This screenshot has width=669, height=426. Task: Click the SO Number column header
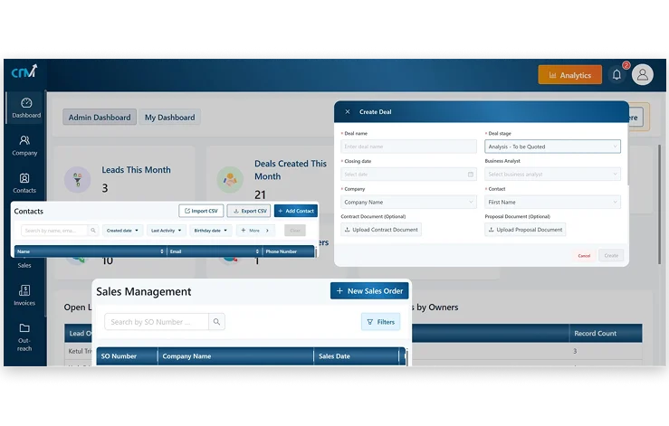(127, 356)
